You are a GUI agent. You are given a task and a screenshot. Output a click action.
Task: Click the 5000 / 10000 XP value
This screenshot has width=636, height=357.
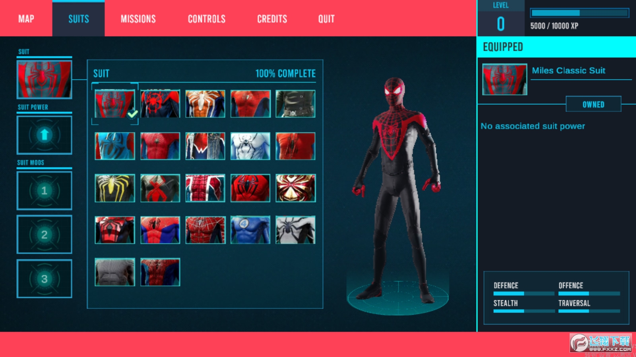click(554, 26)
